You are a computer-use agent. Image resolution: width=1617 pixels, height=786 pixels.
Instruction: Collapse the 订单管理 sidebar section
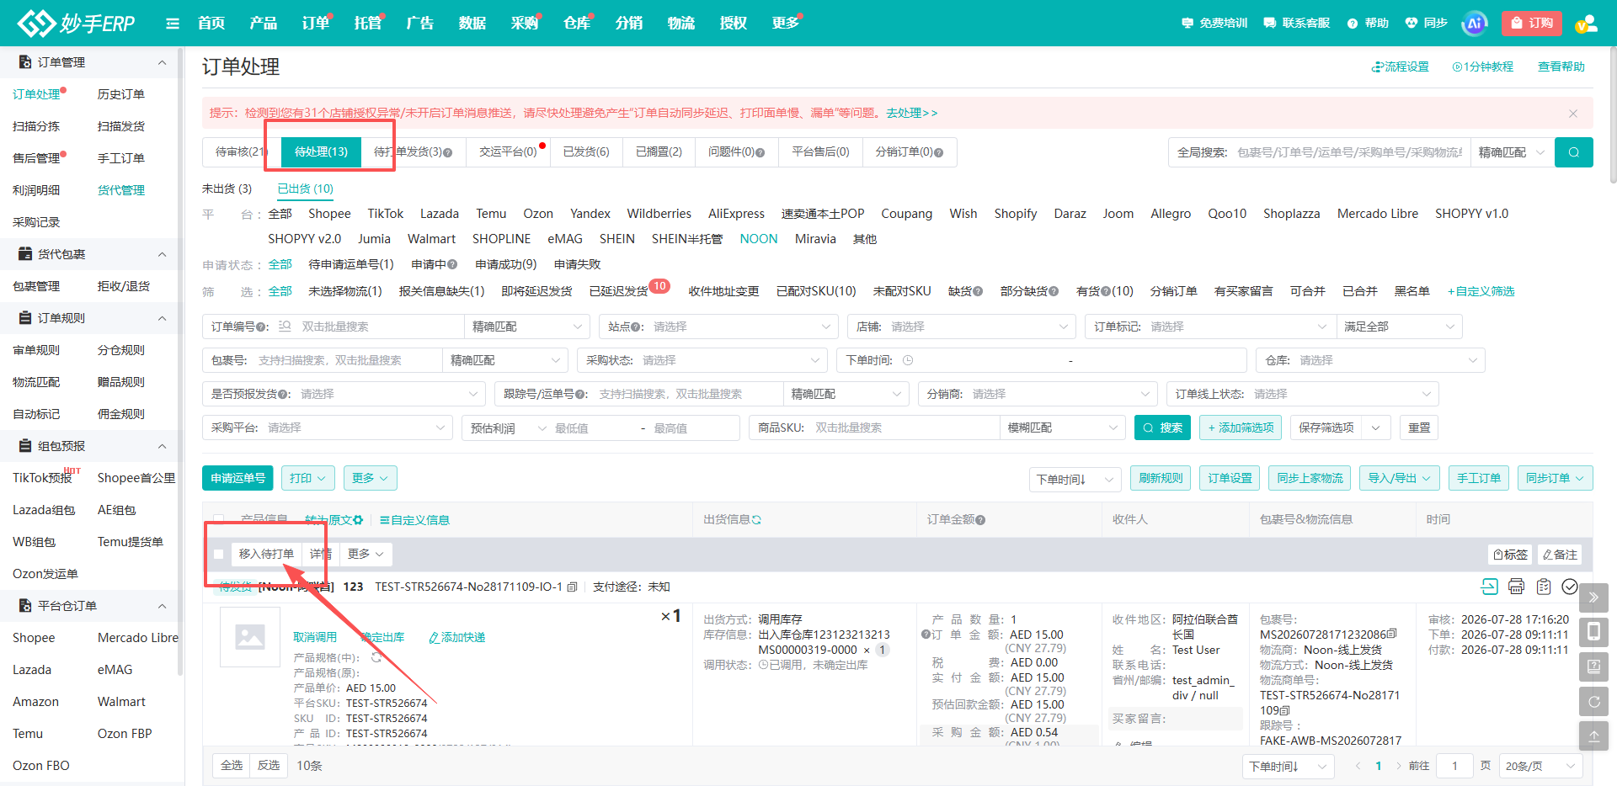163,62
